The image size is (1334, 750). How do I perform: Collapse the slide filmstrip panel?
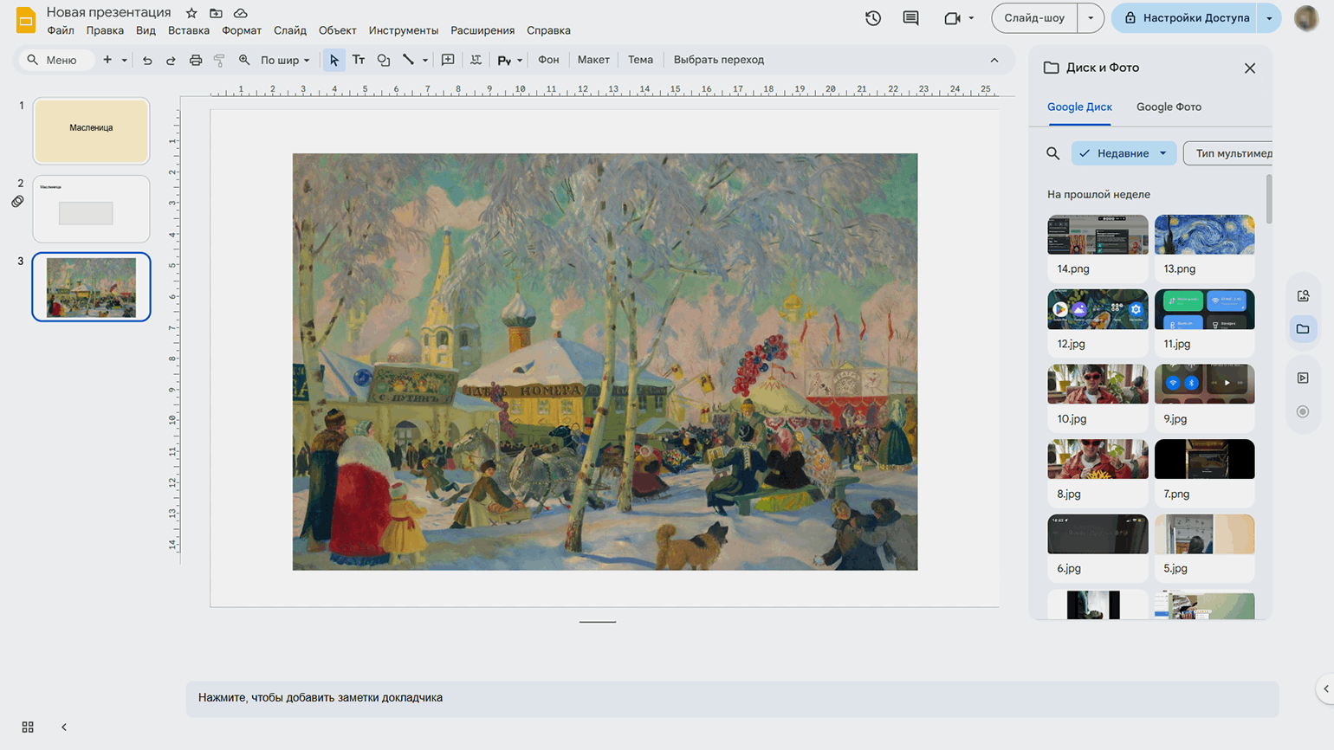(64, 727)
